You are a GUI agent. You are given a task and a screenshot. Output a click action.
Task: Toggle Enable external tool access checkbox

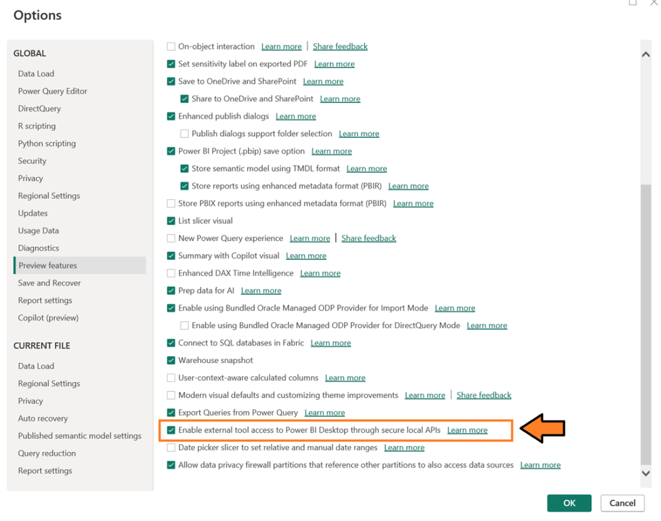pos(170,430)
